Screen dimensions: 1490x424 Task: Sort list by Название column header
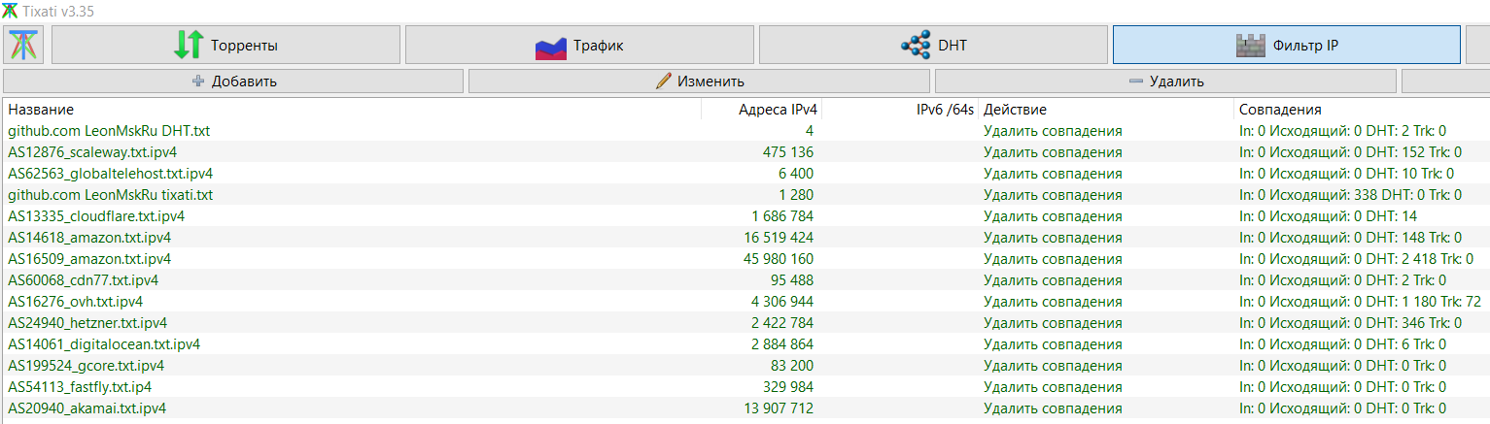[x=352, y=110]
